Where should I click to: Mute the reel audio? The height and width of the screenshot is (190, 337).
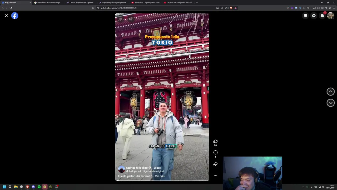[130, 19]
